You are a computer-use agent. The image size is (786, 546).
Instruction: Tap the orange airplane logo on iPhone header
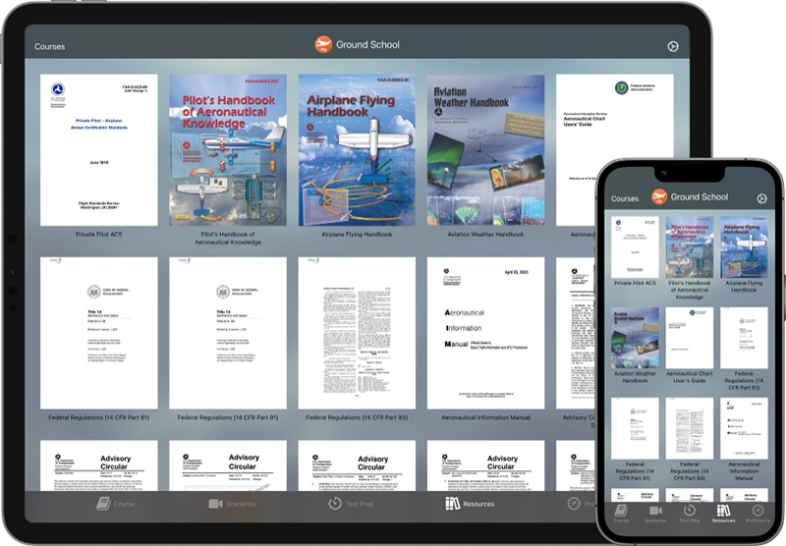pyautogui.click(x=659, y=196)
